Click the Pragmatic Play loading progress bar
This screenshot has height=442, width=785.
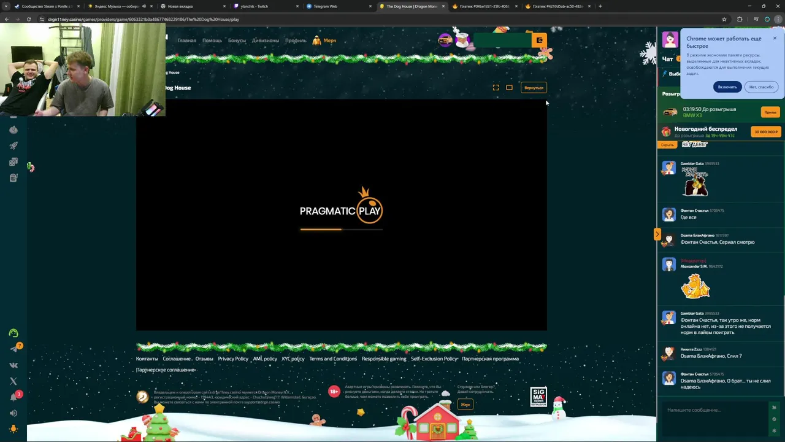coord(341,229)
